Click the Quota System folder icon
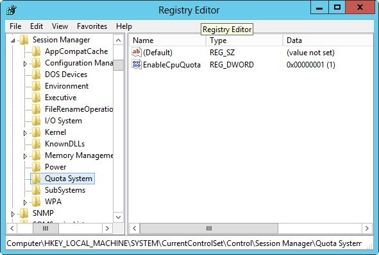 37,179
